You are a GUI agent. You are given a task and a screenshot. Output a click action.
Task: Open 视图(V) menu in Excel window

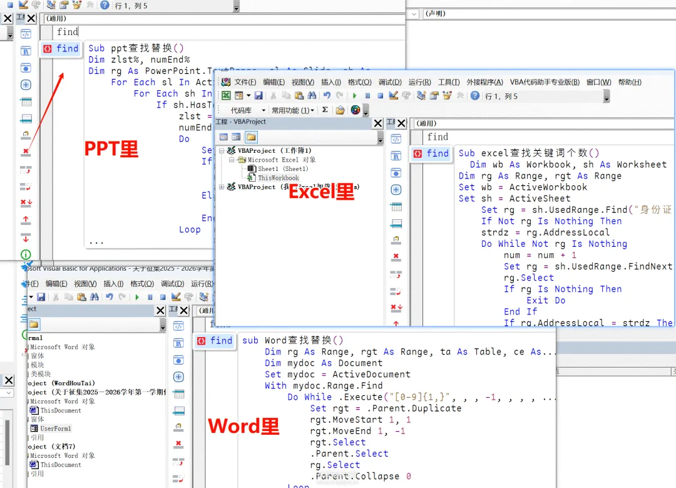(303, 82)
